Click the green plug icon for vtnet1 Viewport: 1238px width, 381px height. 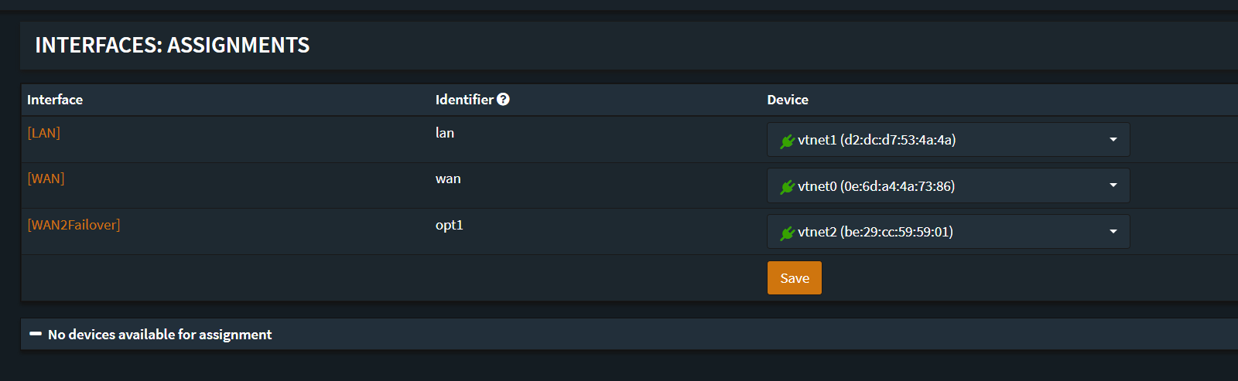click(x=788, y=141)
